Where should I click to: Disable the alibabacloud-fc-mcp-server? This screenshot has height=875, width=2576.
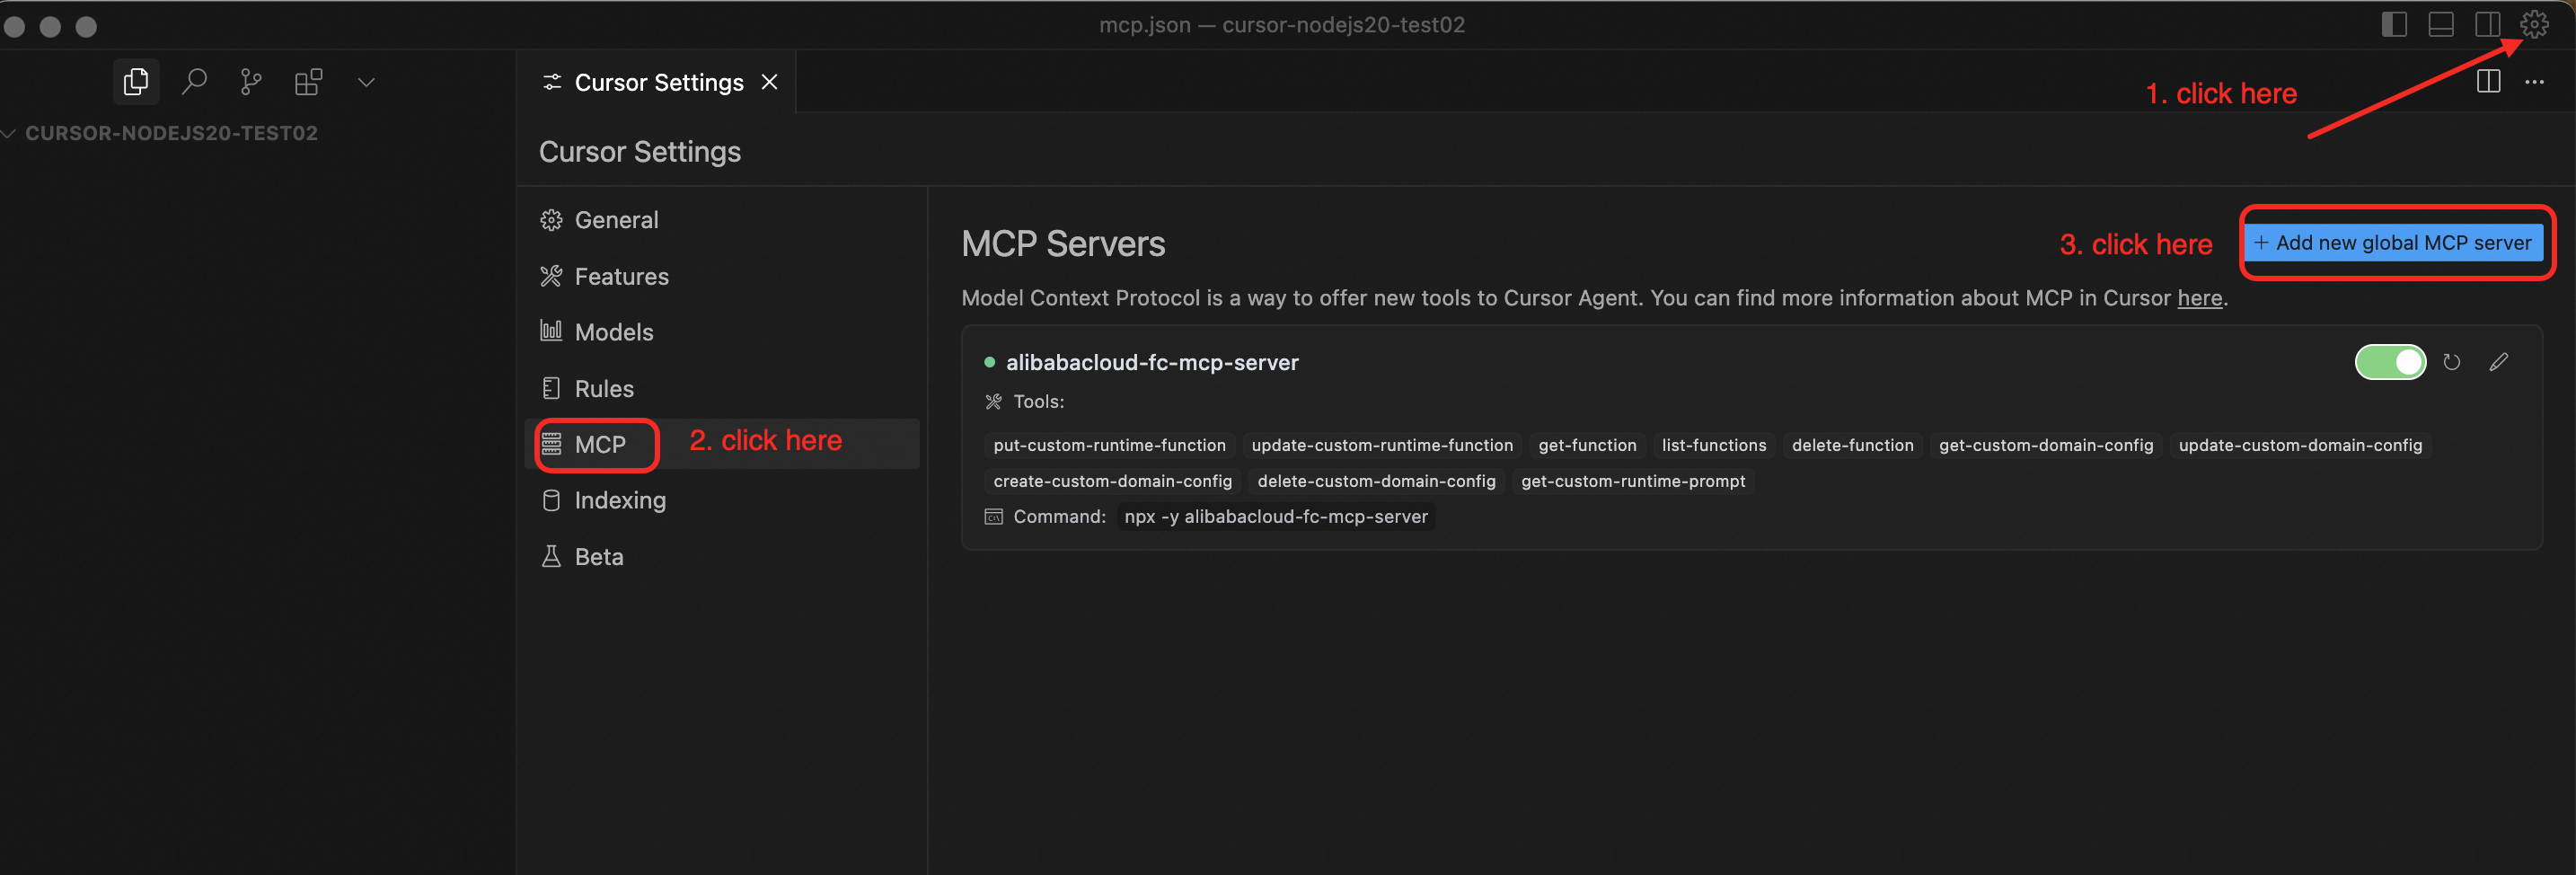tap(2390, 362)
